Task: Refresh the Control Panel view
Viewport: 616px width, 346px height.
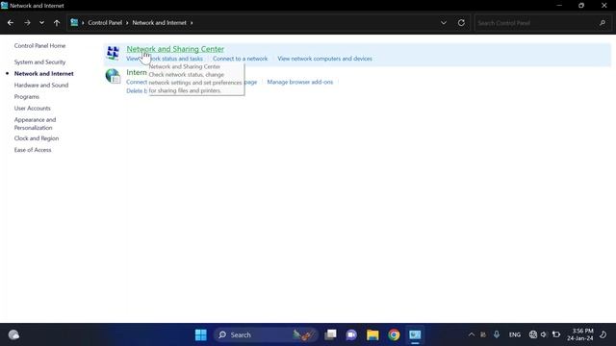Action: [461, 23]
